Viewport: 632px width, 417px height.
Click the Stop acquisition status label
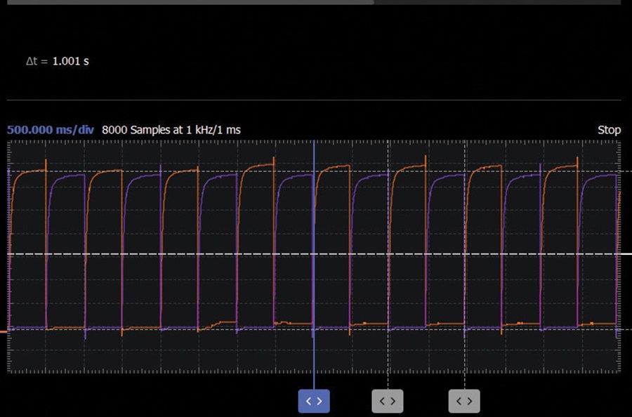click(609, 130)
